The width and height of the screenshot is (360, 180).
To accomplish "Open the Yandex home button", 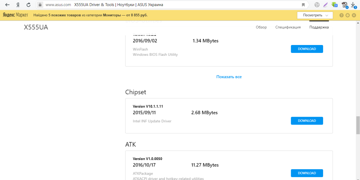I will tap(18, 5).
